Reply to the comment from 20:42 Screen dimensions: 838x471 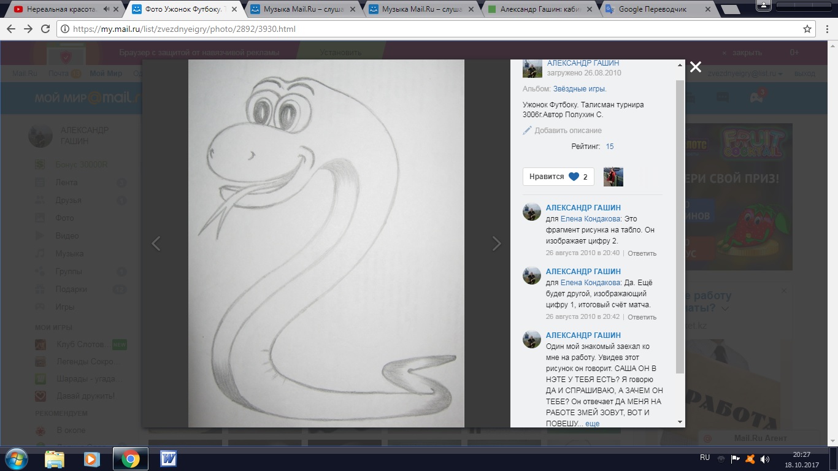click(x=642, y=317)
